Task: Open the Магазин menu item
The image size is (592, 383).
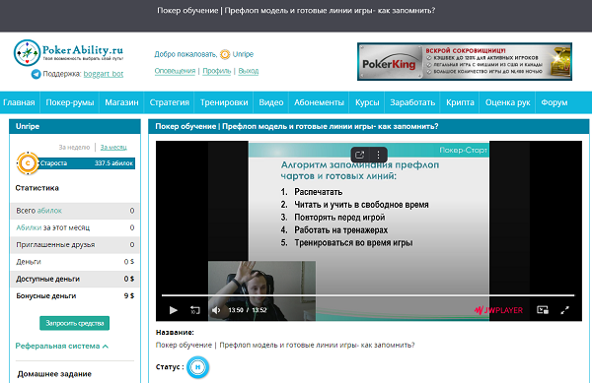Action: [121, 102]
